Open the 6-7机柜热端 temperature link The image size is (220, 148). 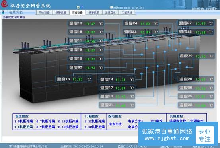(45, 127)
